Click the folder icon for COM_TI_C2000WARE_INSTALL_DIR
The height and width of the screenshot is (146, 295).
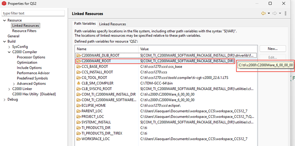click(x=78, y=94)
